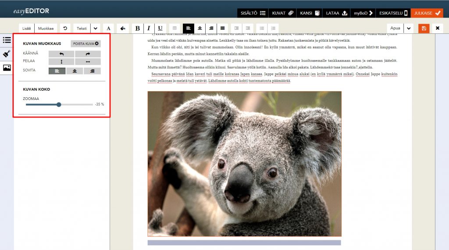Screen dimensions: 449x250
Task: Switch to the Muokkaa tab
Action: pos(46,29)
